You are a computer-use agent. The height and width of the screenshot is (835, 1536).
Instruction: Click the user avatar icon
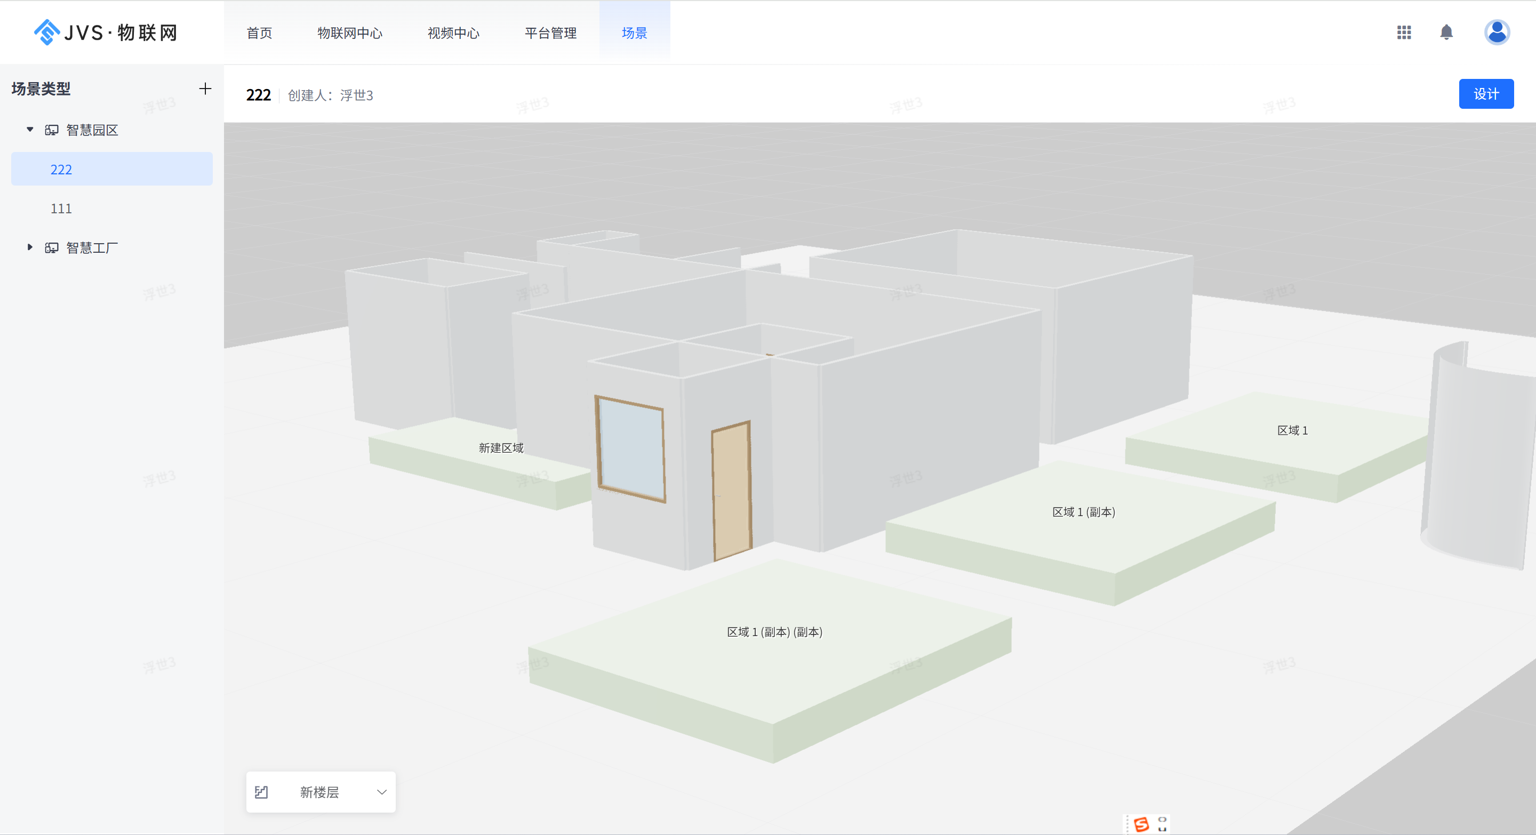pos(1496,32)
